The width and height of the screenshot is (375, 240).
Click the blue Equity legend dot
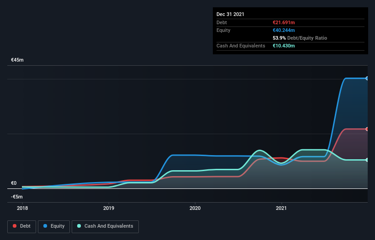click(45, 226)
